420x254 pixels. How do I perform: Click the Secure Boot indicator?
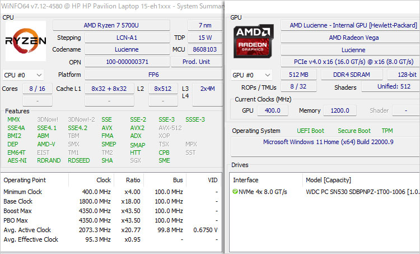click(354, 131)
